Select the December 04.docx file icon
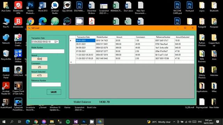This screenshot has width=223, height=125. click(x=92, y=8)
